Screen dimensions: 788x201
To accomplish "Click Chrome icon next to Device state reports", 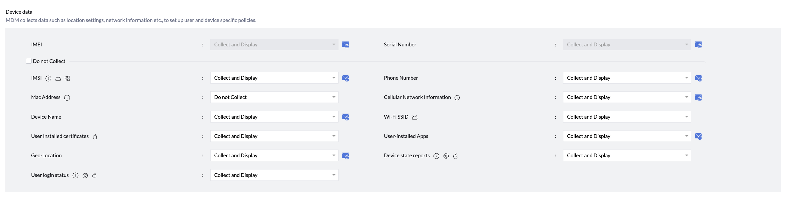I will pos(446,156).
